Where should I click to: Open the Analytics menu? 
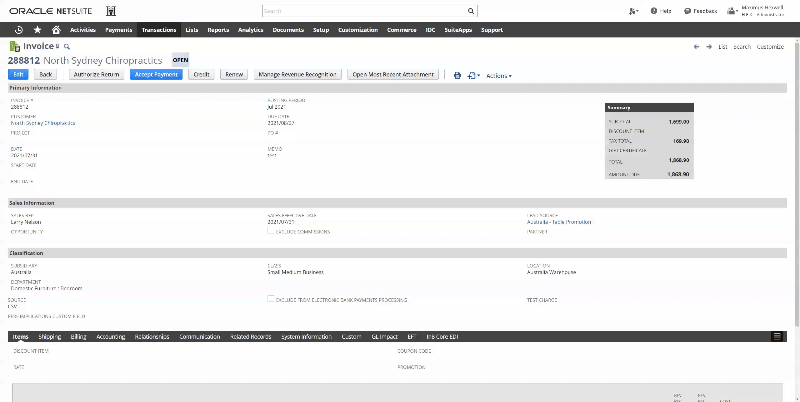(251, 30)
